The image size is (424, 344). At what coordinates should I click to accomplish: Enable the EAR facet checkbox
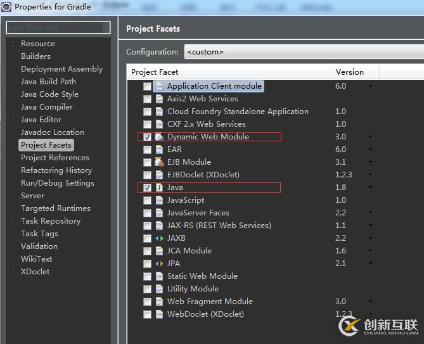click(x=147, y=150)
